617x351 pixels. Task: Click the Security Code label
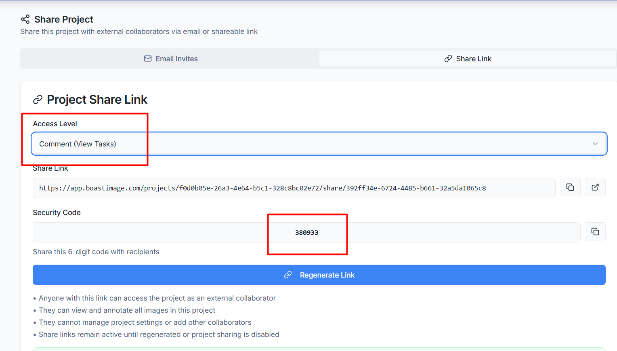pos(57,213)
